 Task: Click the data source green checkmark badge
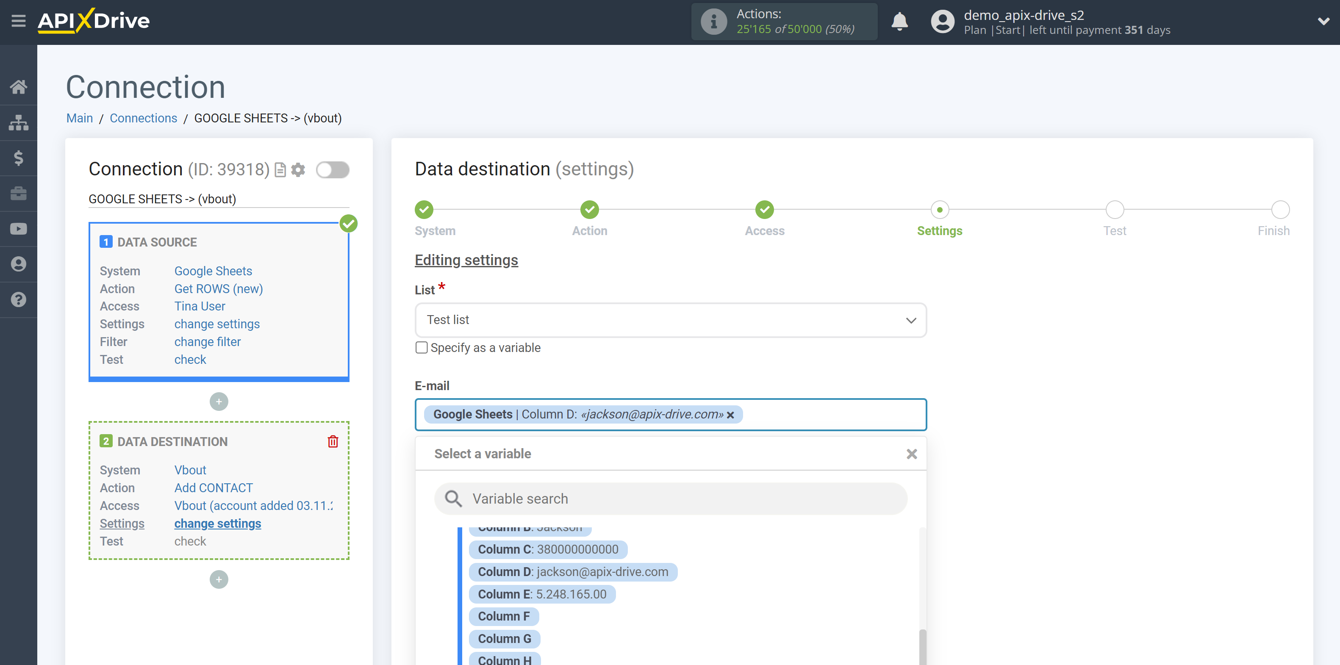tap(349, 224)
